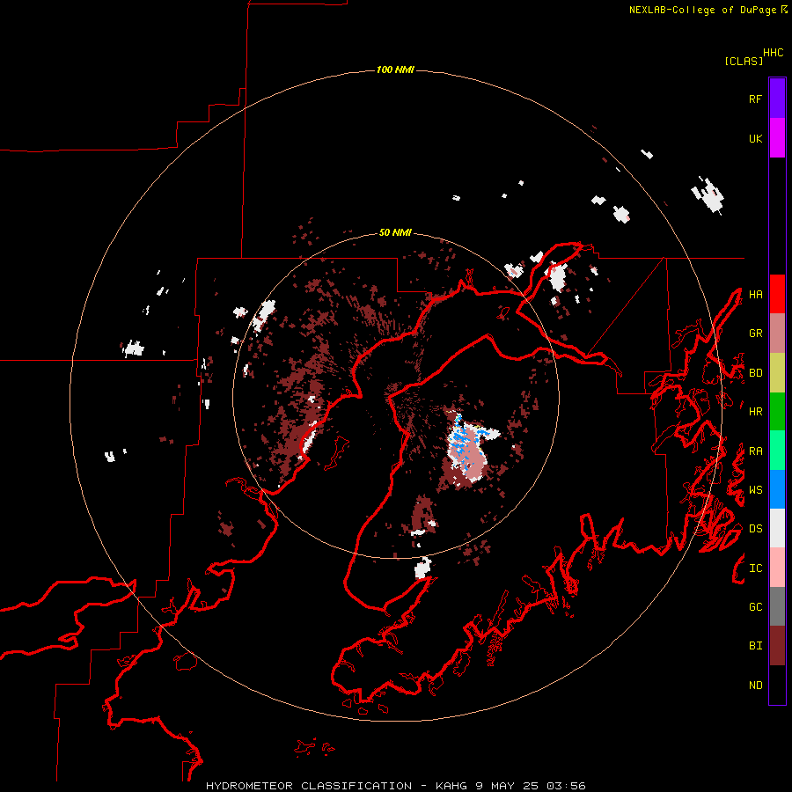
Task: Click the BI legend label
Action: [x=755, y=646]
